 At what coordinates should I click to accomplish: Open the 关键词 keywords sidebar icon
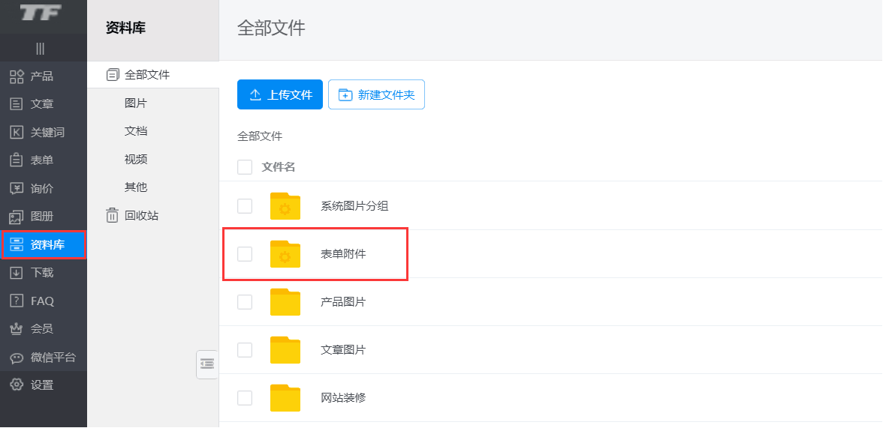[17, 132]
